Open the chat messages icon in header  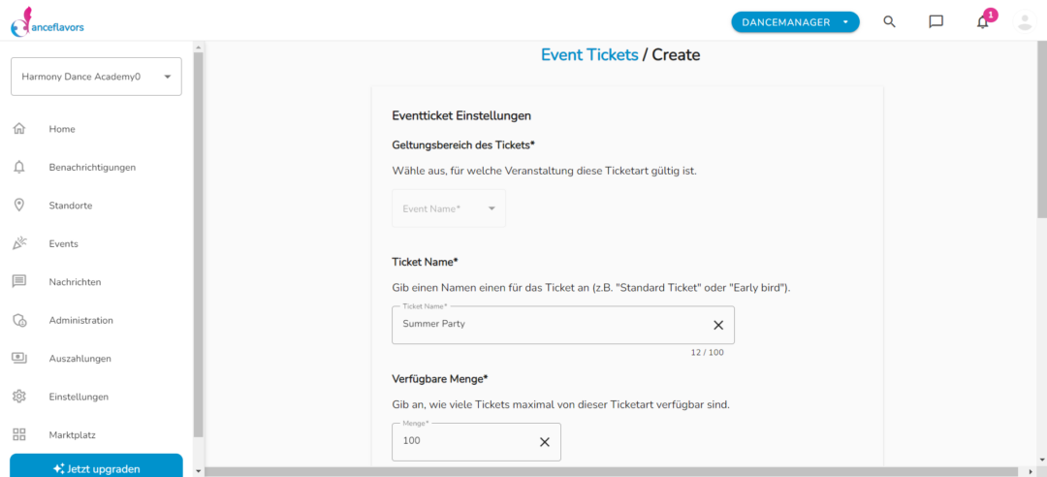click(x=936, y=21)
